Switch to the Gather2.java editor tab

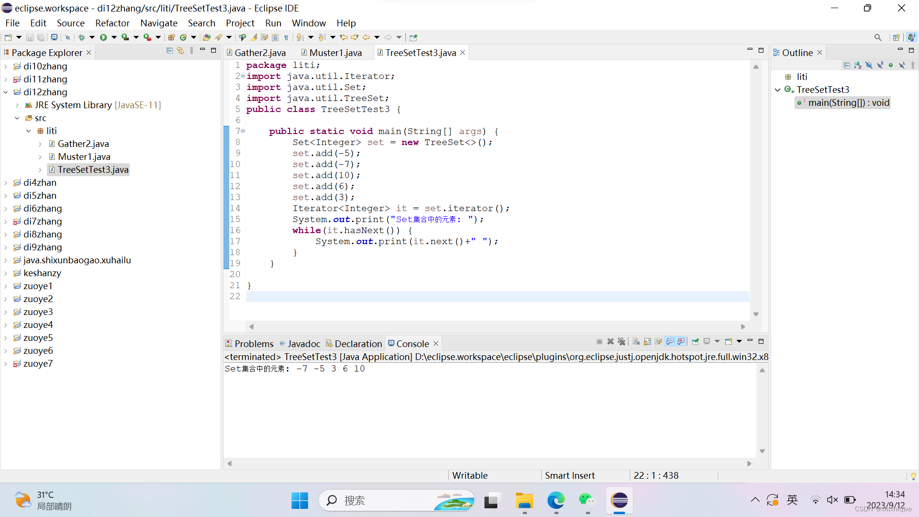260,53
